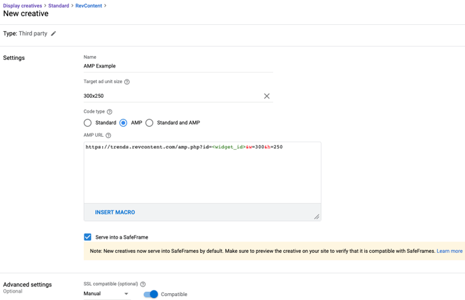Focus the creative Name input field
The height and width of the screenshot is (300, 465).
[178, 66]
